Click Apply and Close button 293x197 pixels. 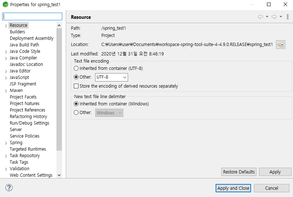tap(233, 188)
